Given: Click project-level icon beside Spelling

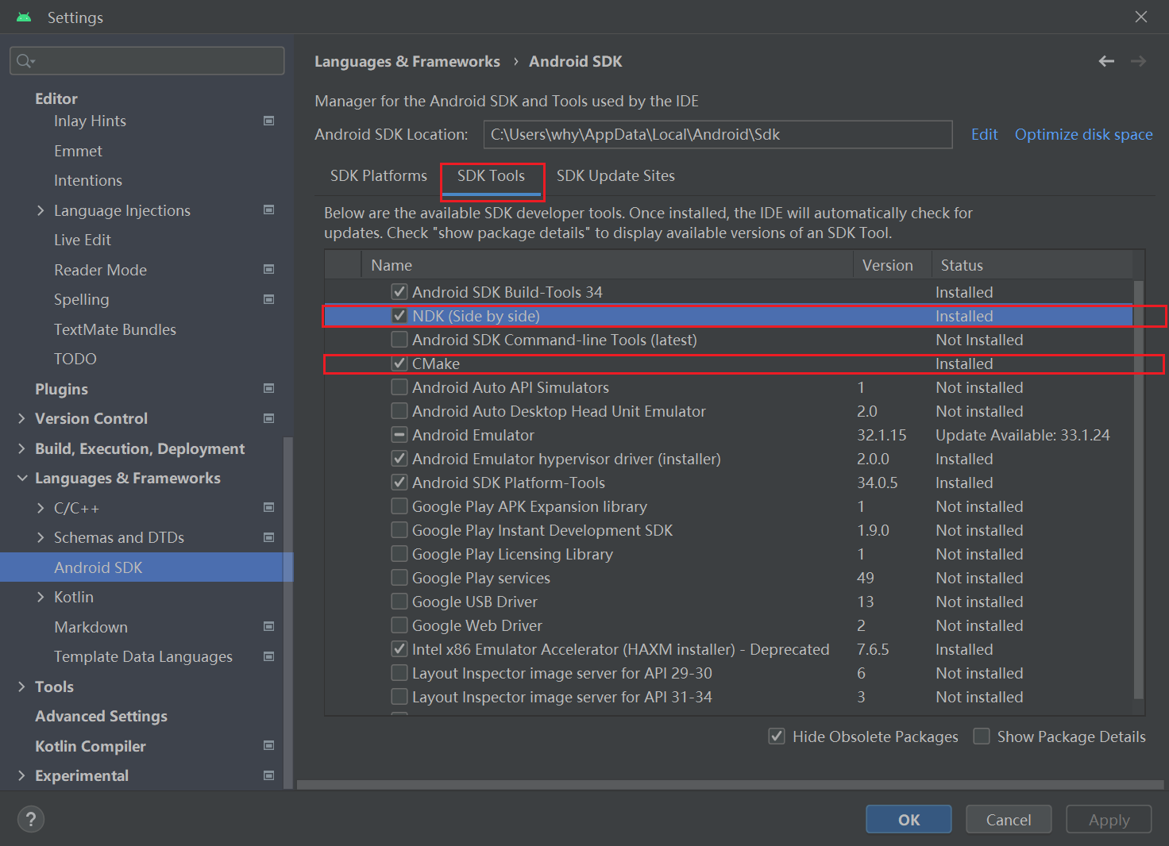Looking at the screenshot, I should pos(268,299).
